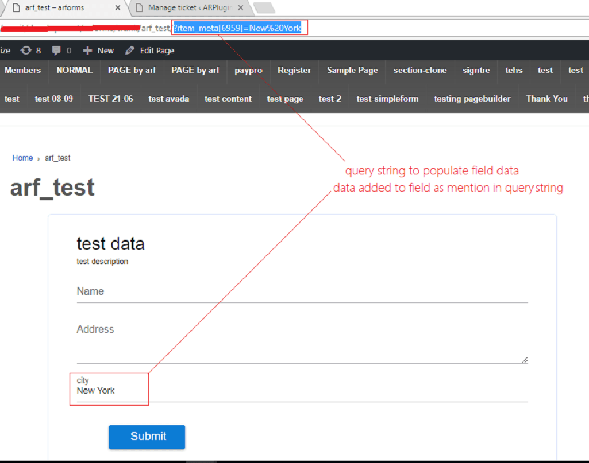
Task: Click the Home breadcrumb link
Action: 22,158
